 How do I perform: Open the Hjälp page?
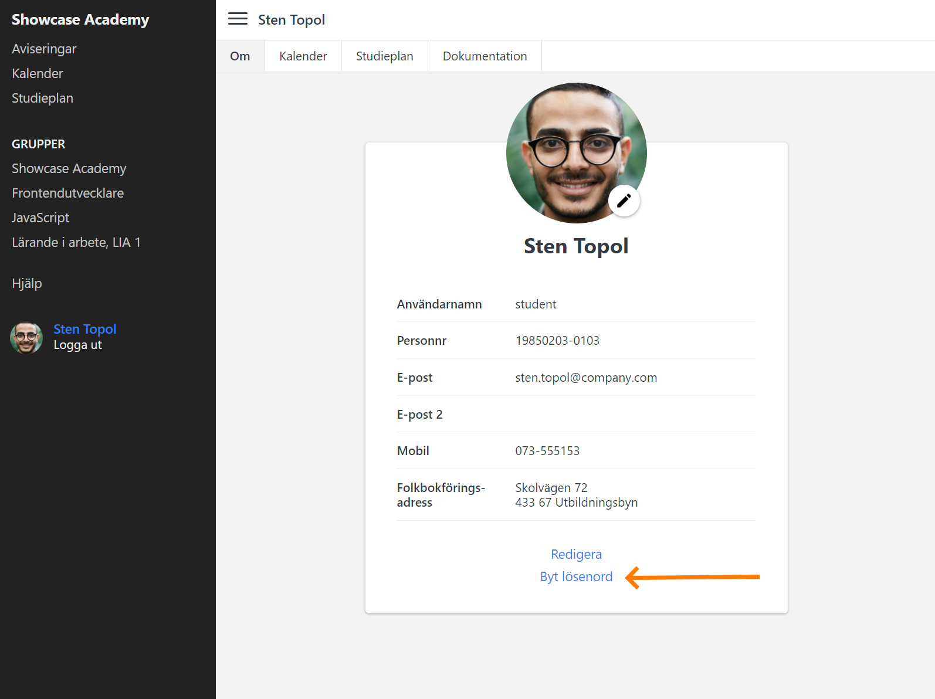coord(27,283)
